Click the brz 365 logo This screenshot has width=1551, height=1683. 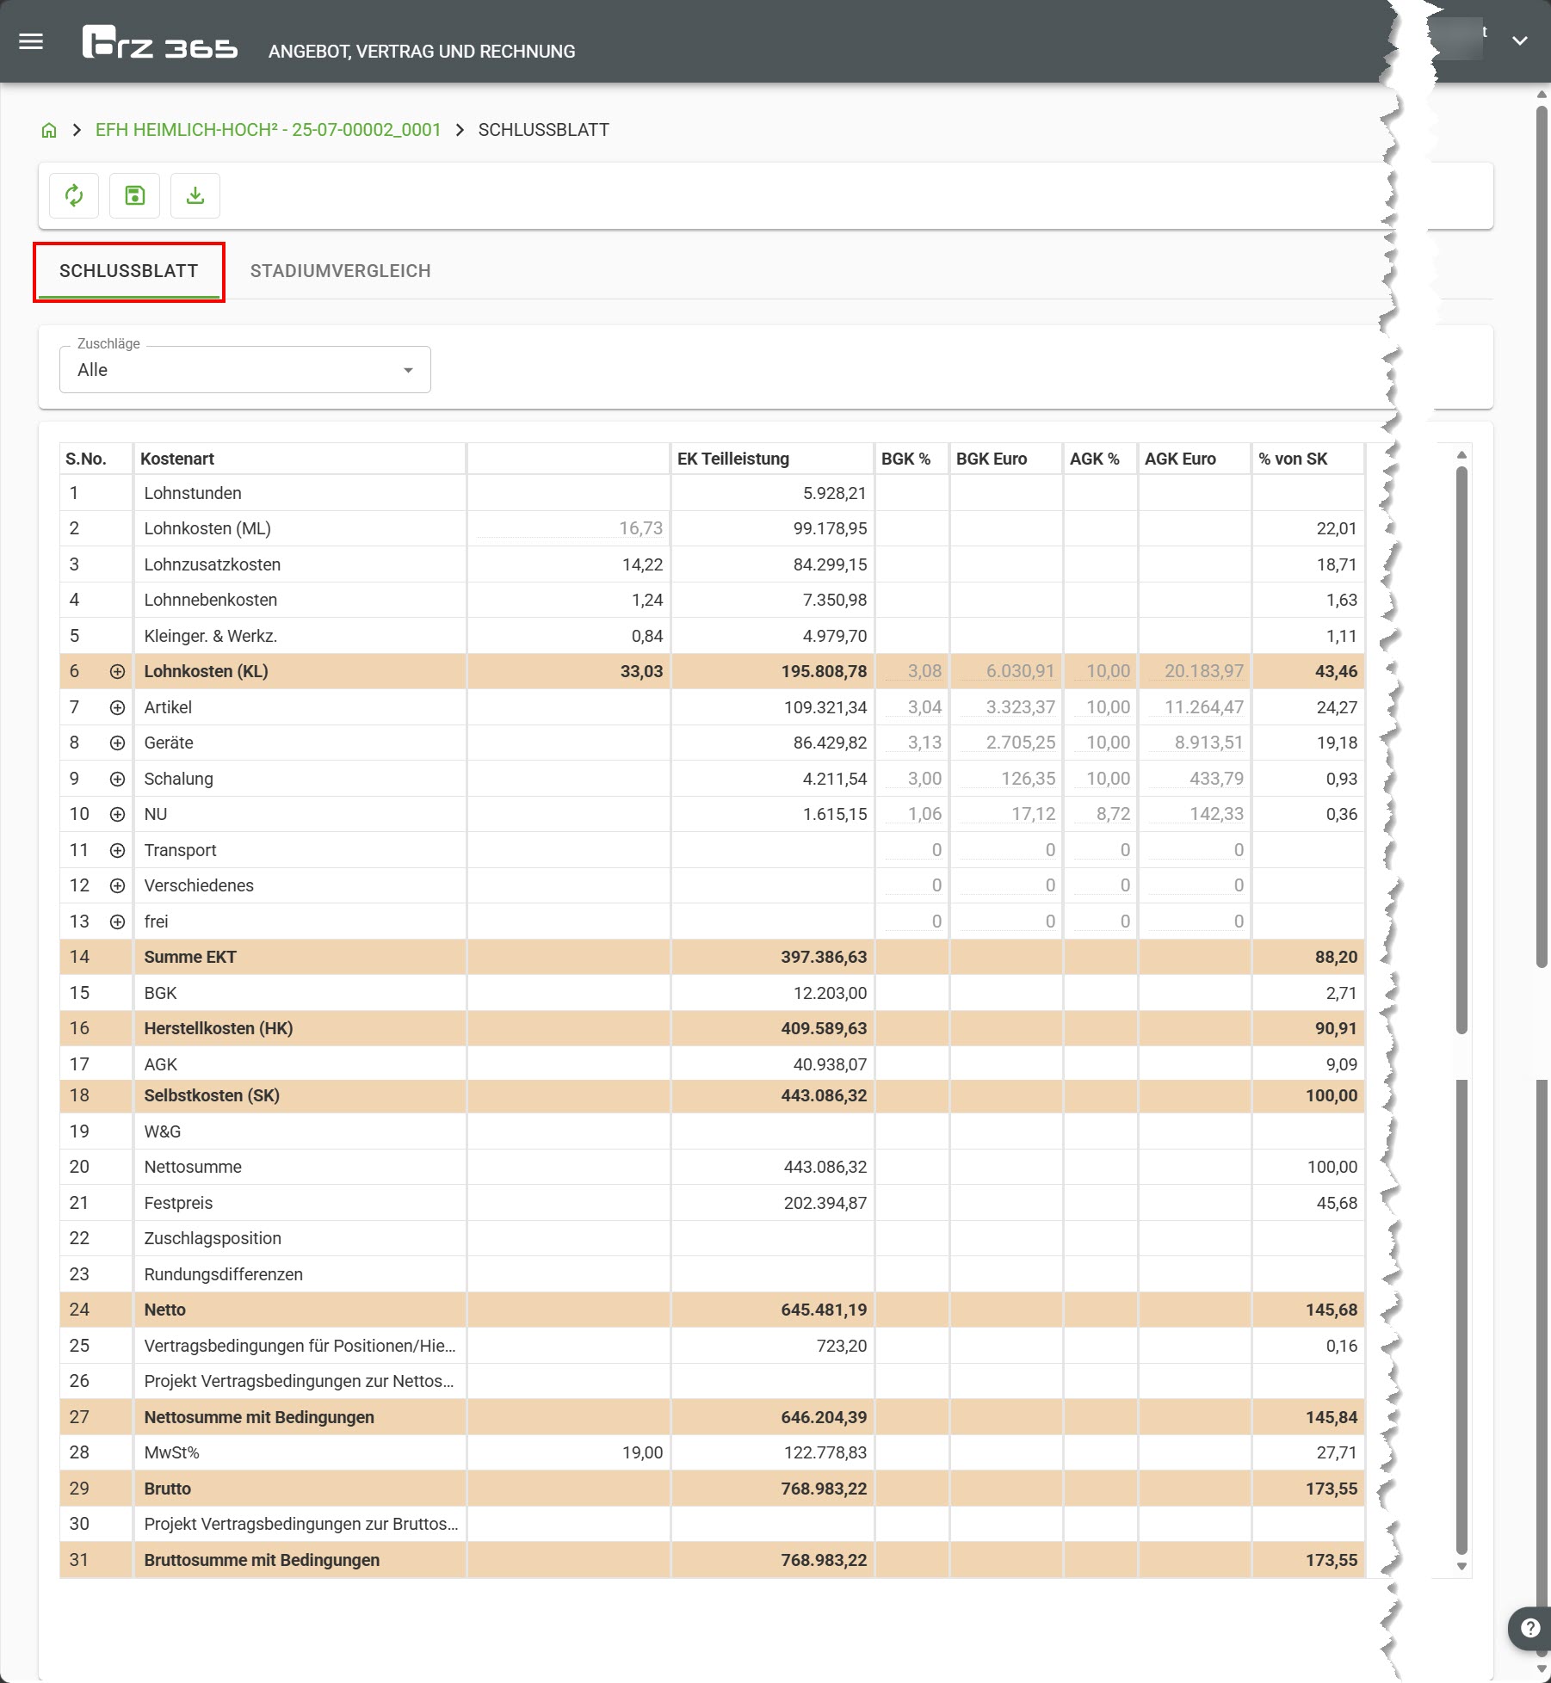tap(159, 42)
